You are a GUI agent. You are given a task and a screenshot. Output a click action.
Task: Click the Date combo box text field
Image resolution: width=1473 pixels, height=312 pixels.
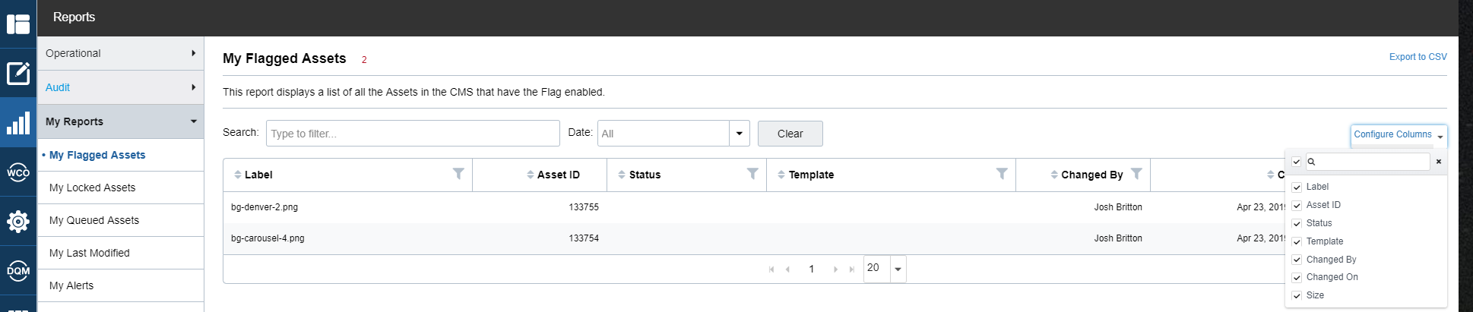click(x=664, y=134)
